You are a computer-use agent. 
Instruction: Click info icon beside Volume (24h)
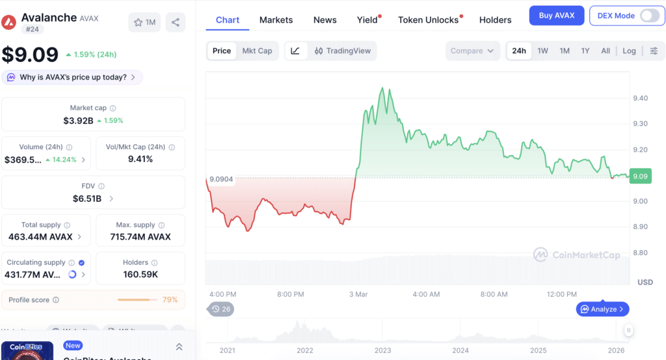[69, 148]
